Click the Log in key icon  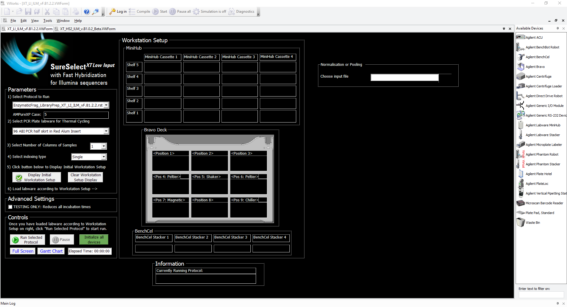coord(112,12)
